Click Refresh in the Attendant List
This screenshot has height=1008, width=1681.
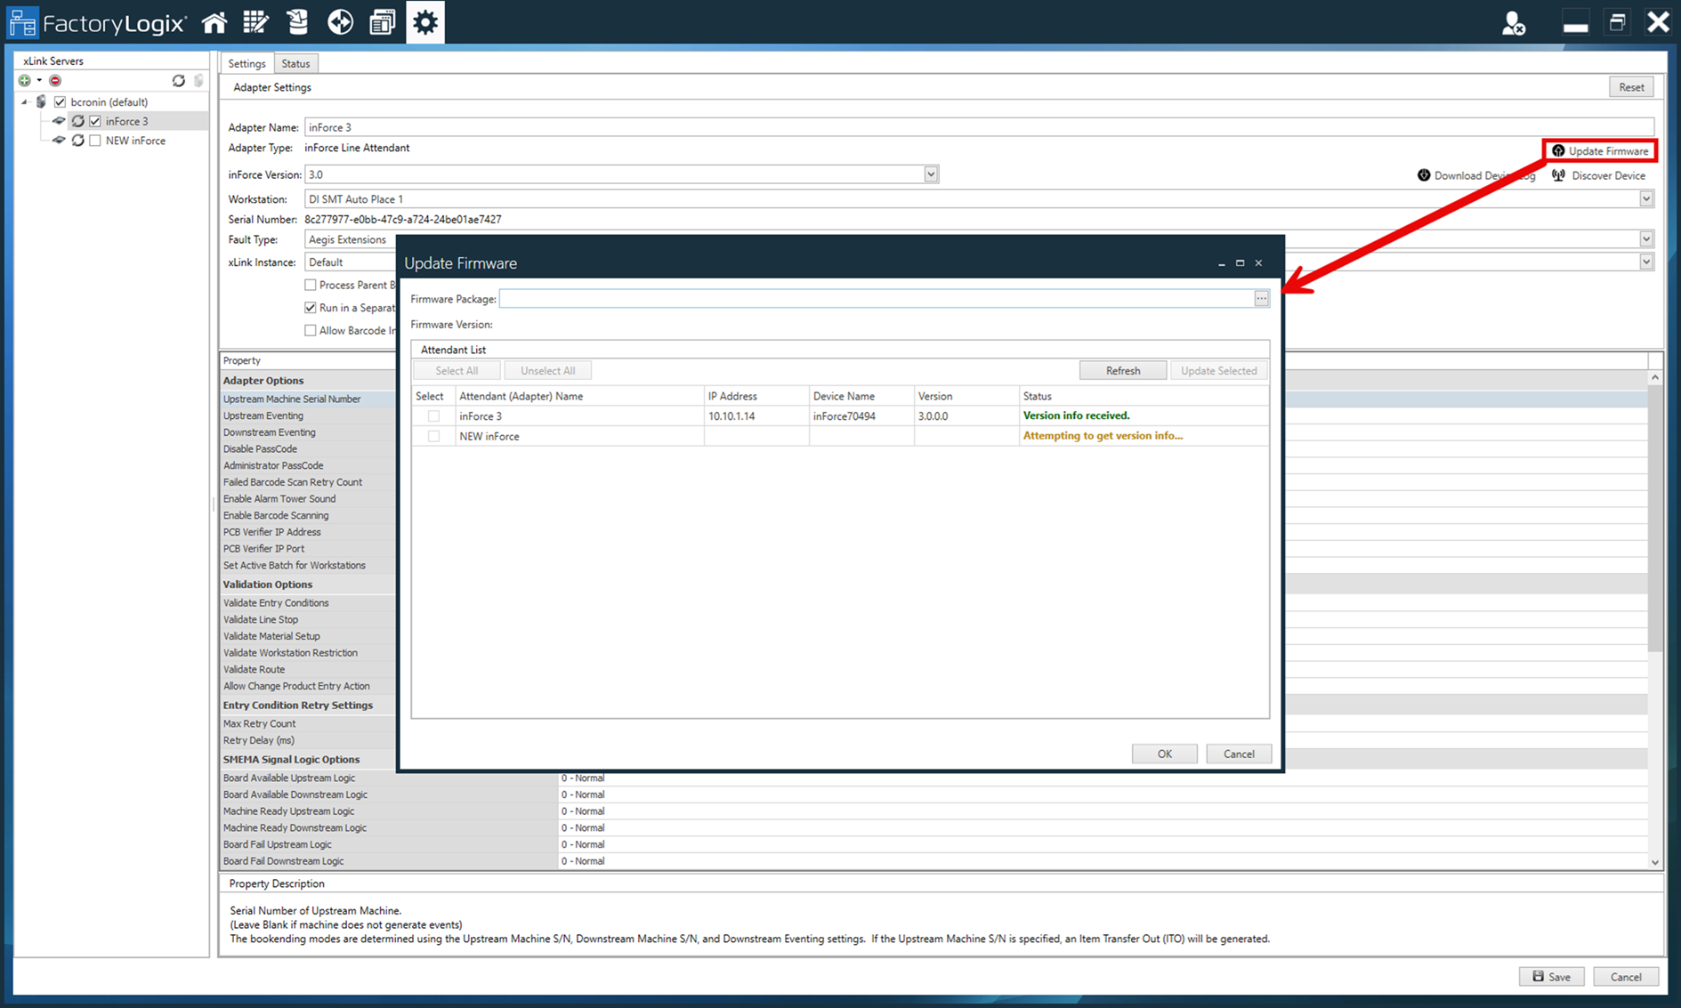pyautogui.click(x=1123, y=371)
